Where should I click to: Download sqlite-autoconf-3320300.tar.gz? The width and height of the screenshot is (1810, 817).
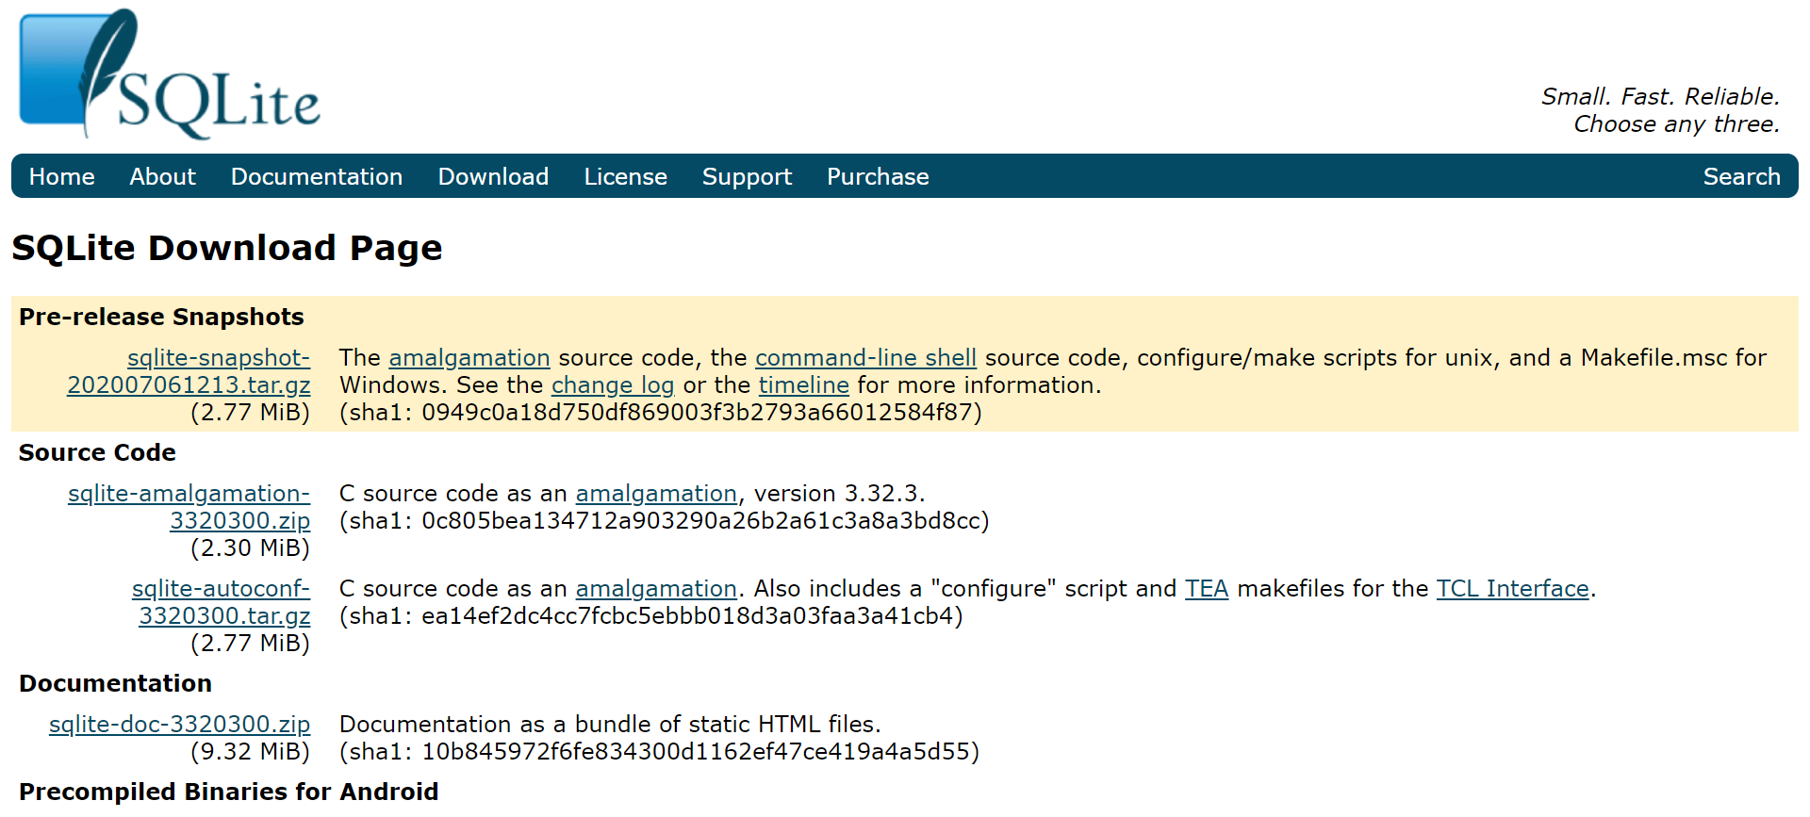click(x=221, y=602)
